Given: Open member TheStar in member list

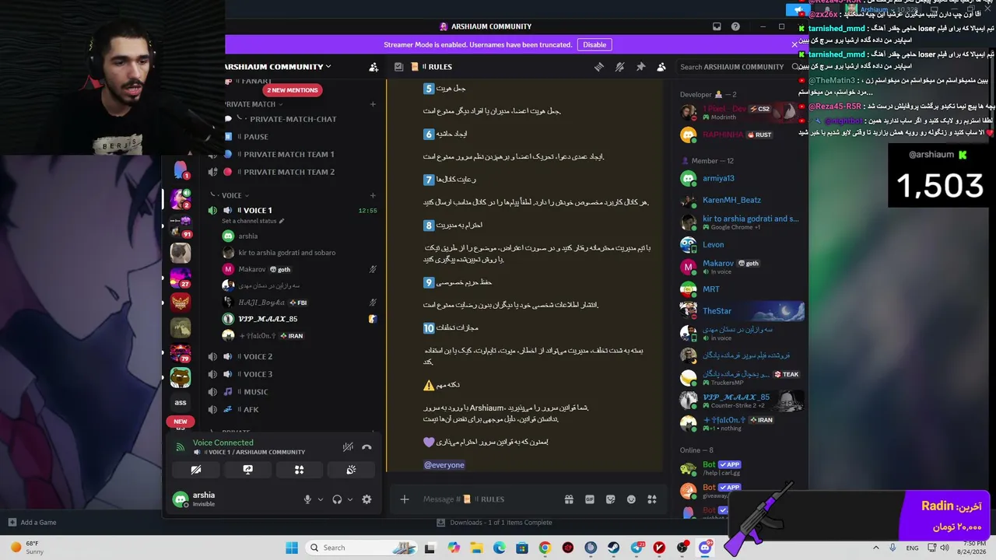Looking at the screenshot, I should pyautogui.click(x=741, y=311).
